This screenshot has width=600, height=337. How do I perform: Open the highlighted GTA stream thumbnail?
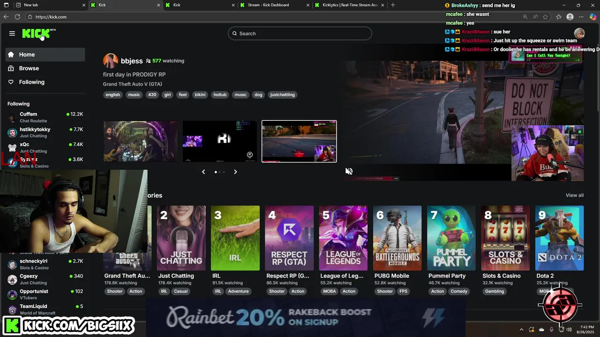point(299,141)
